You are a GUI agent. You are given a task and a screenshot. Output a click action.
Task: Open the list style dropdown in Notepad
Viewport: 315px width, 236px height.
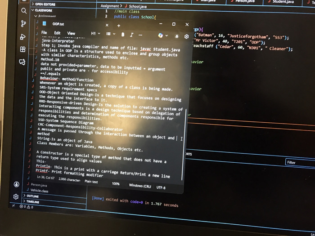[111, 34]
